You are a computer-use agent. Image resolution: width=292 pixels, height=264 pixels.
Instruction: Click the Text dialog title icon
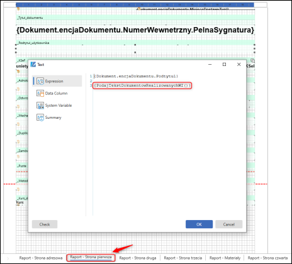(x=33, y=65)
